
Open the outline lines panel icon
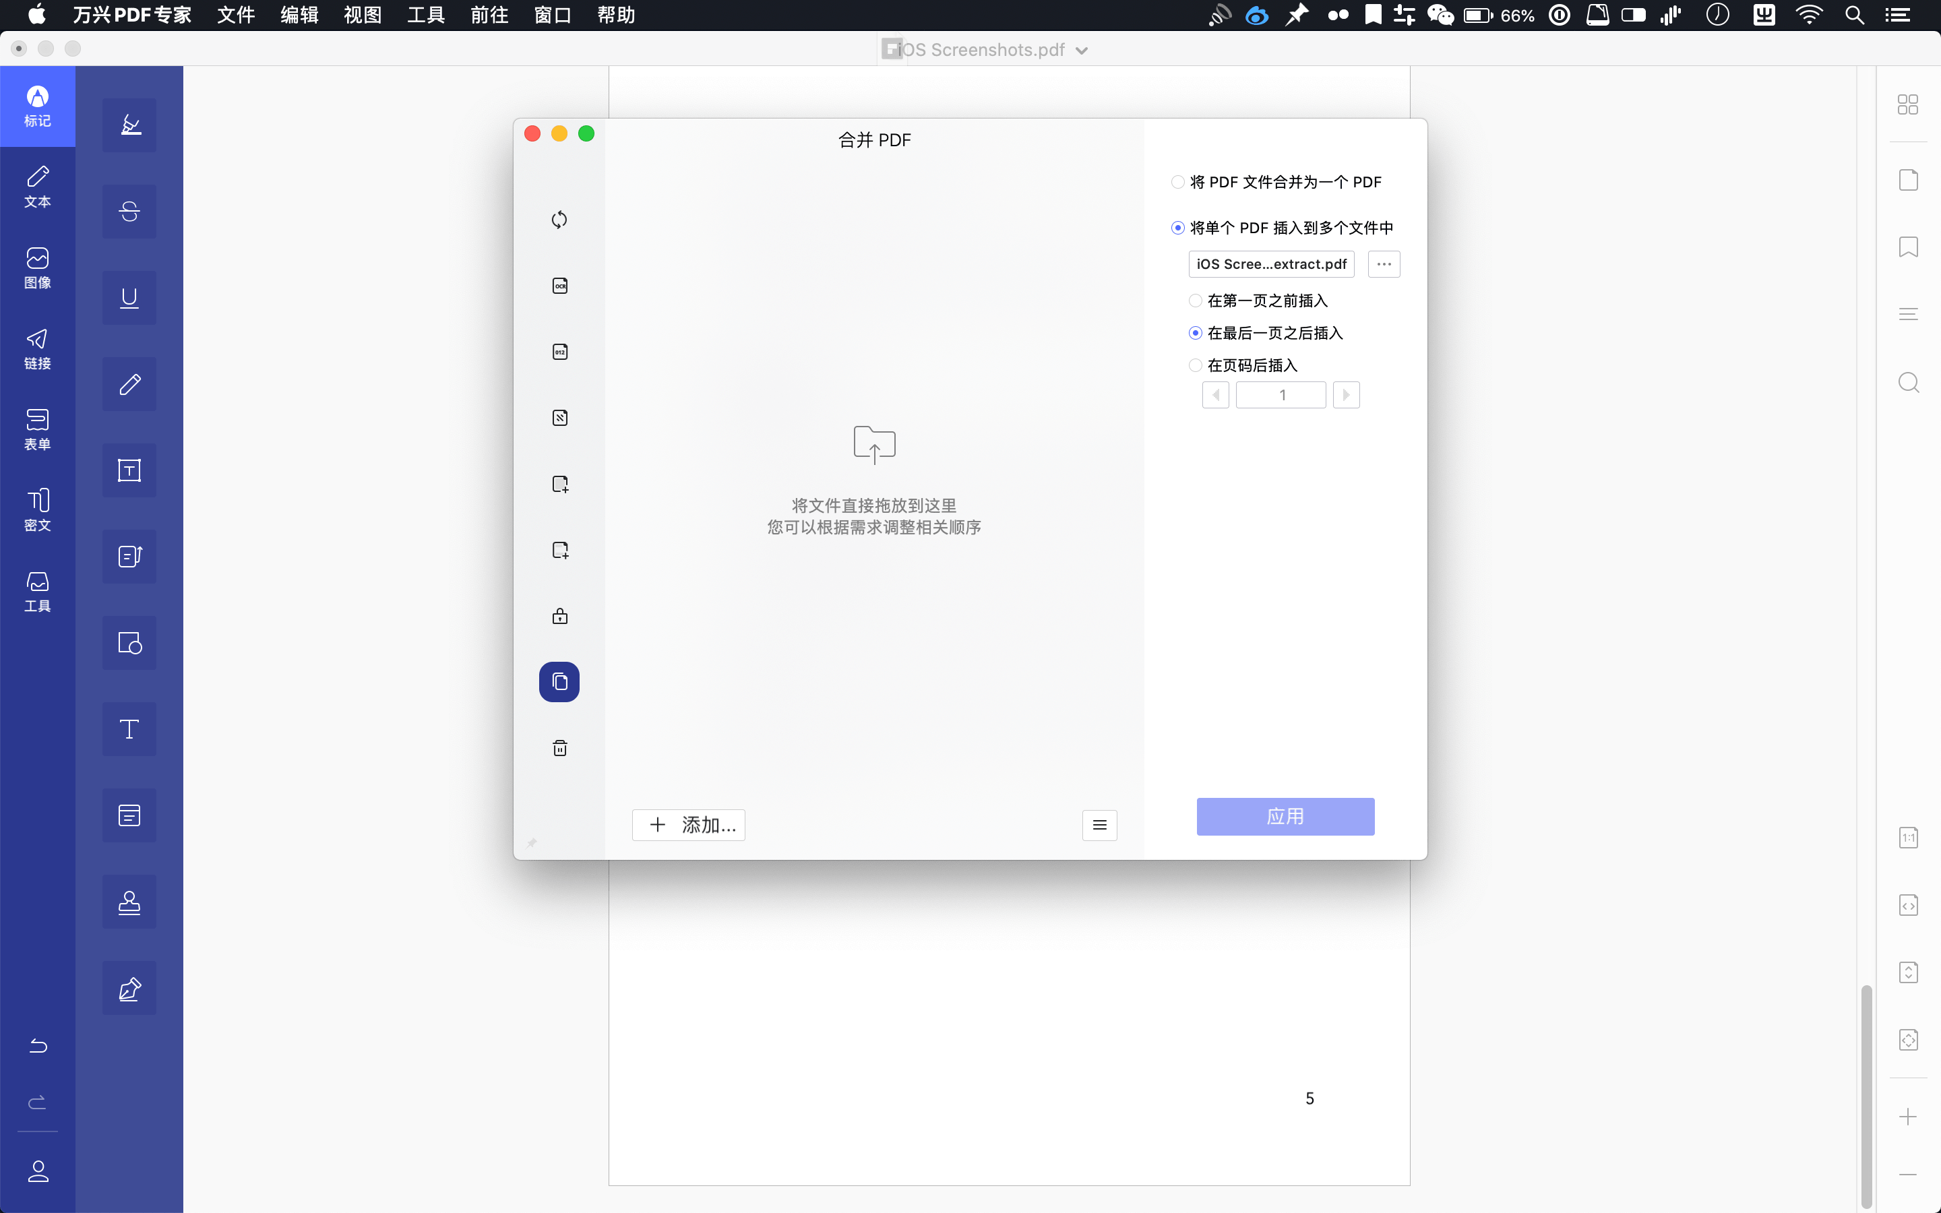(1908, 313)
